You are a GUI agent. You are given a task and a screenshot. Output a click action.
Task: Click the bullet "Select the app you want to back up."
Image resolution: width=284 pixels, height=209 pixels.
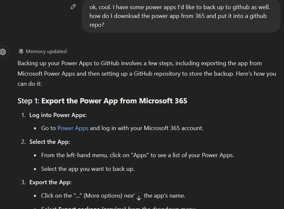(88, 169)
